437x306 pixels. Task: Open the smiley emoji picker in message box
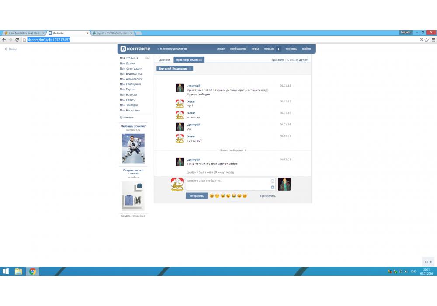272,181
